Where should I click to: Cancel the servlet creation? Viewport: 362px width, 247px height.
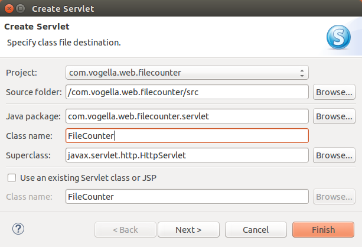point(256,230)
